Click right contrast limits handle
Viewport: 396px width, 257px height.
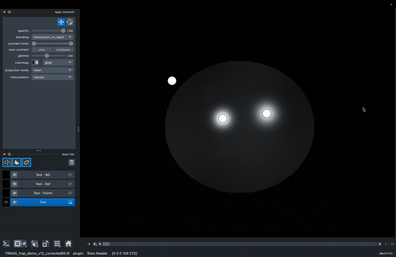[x=71, y=44]
